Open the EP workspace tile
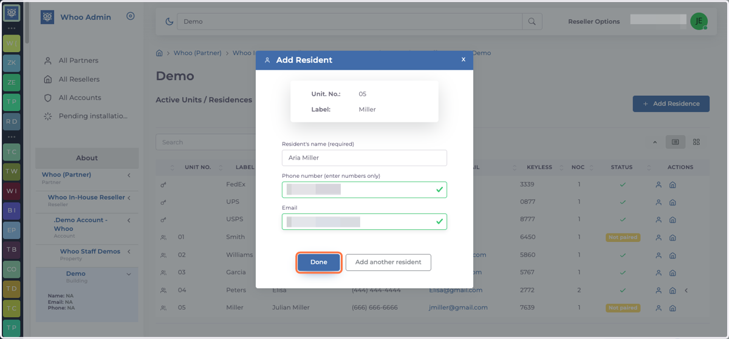Image resolution: width=729 pixels, height=339 pixels. coord(12,230)
